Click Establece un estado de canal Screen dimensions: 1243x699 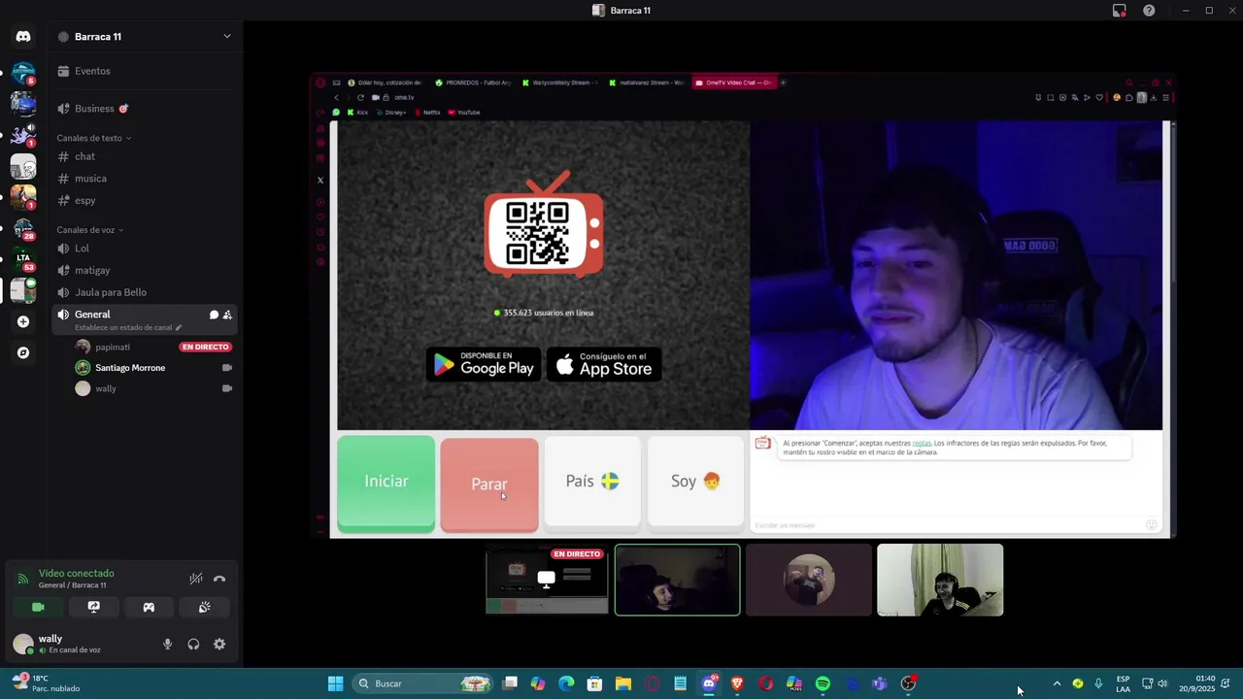tap(128, 327)
